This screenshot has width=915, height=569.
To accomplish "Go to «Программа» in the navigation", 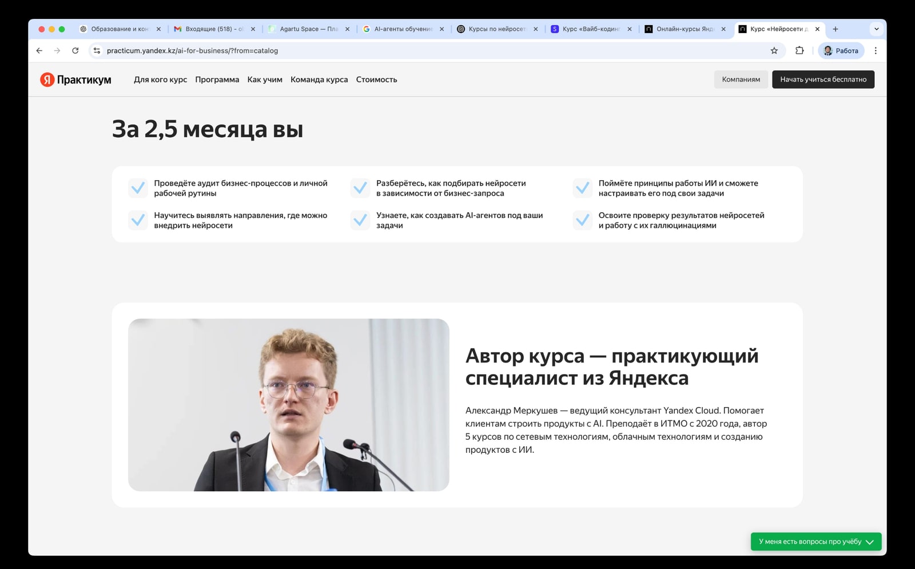I will coord(217,79).
